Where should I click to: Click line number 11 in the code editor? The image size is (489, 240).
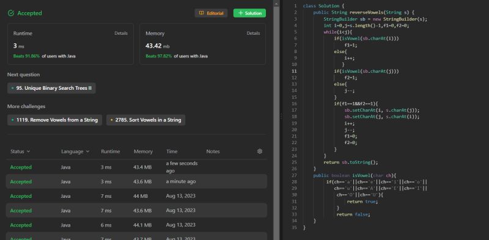pyautogui.click(x=295, y=71)
